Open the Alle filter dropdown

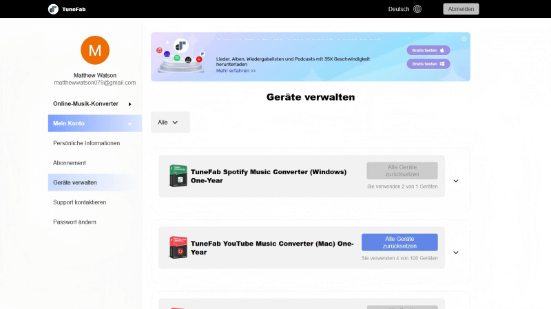click(x=170, y=122)
